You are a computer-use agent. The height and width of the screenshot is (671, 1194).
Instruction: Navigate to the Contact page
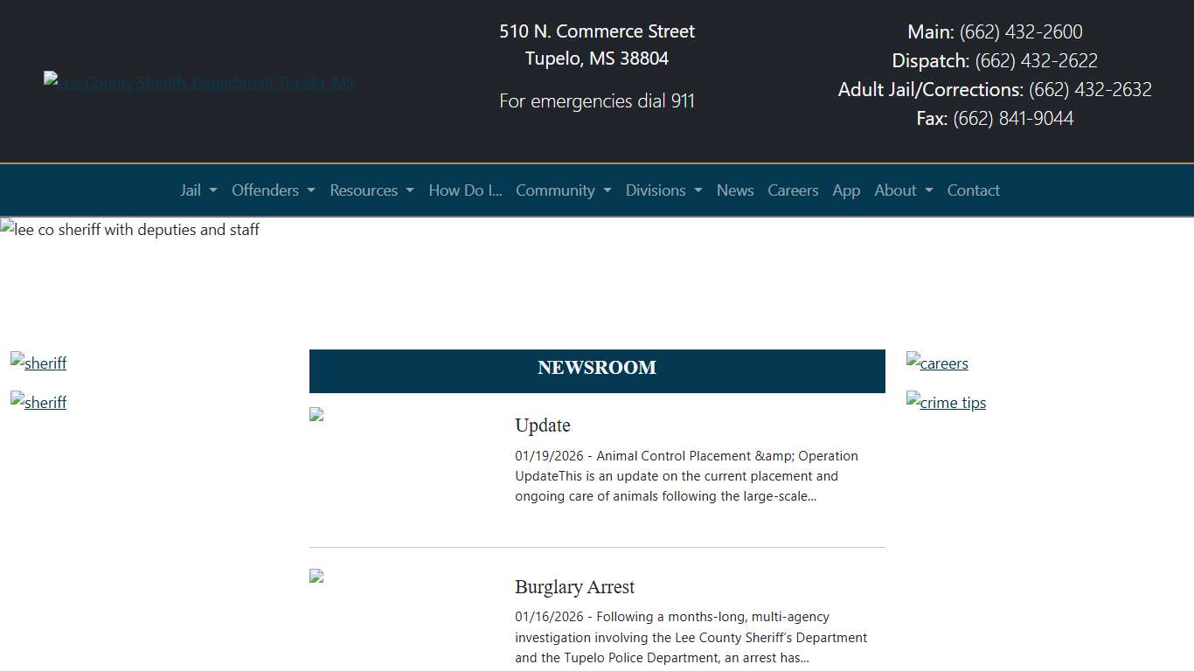point(973,190)
